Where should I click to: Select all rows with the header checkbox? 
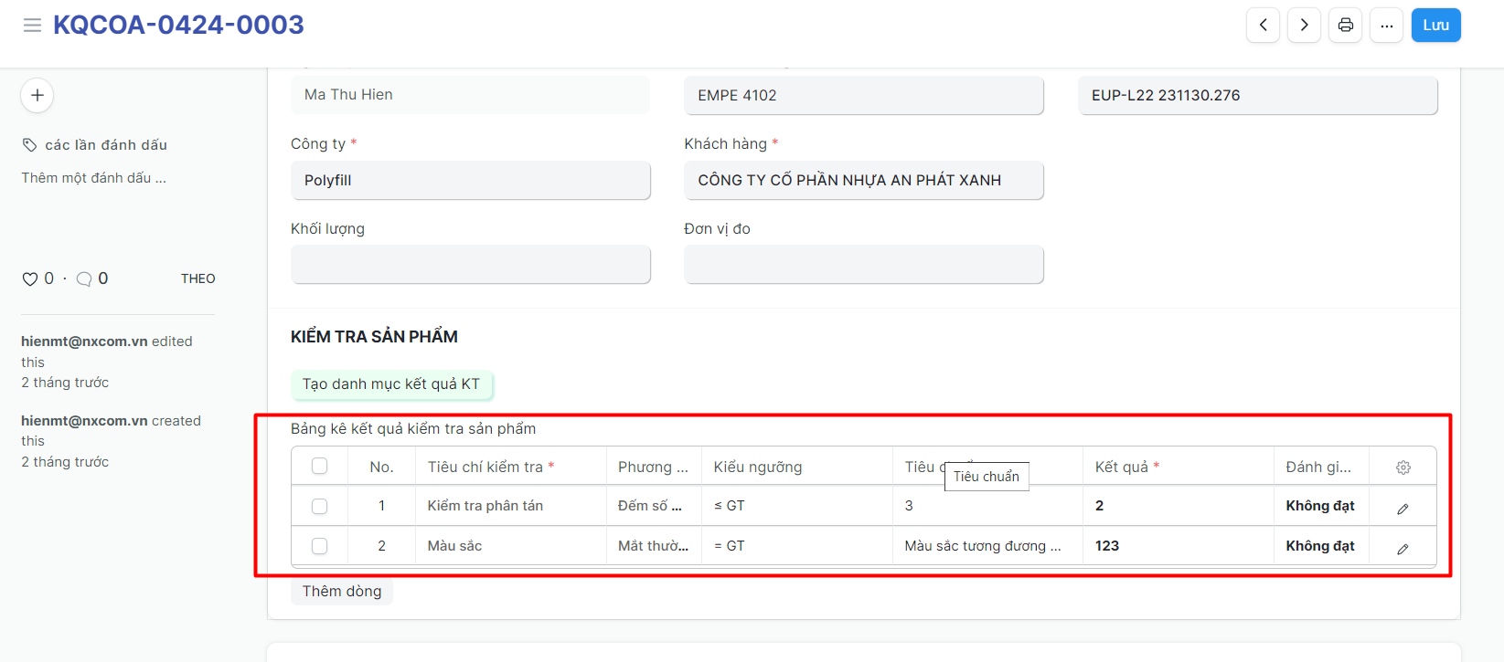pyautogui.click(x=319, y=467)
